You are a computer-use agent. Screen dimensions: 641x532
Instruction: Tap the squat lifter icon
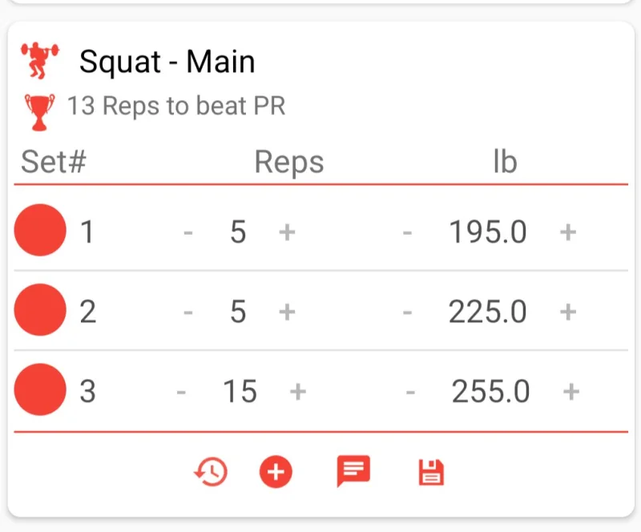coord(39,60)
